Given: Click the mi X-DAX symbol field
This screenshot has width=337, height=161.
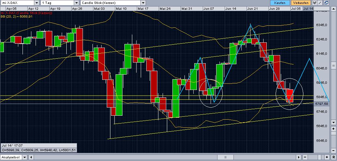Looking at the screenshot, I should pos(17,3).
